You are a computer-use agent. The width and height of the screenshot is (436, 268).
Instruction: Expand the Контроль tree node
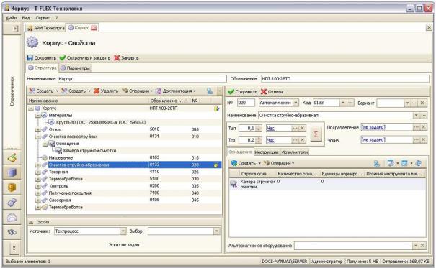38,186
